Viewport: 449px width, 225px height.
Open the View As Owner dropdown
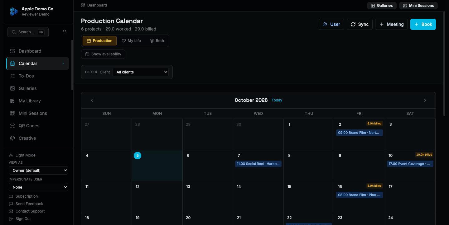38,171
